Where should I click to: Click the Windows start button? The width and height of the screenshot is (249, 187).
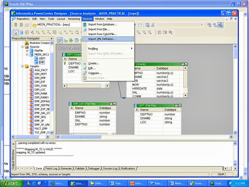pos(11,183)
